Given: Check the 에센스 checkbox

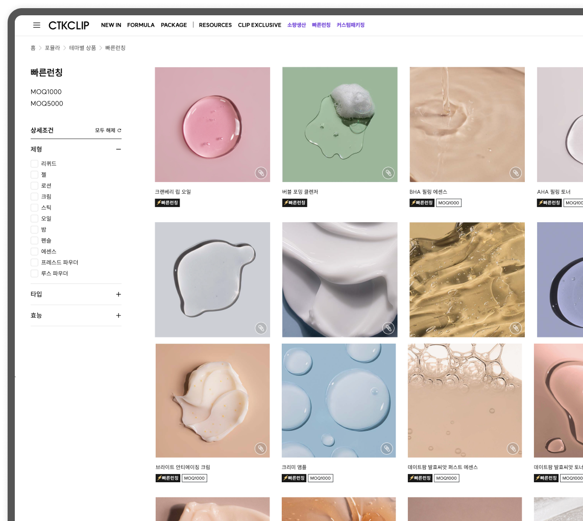Looking at the screenshot, I should coord(34,251).
